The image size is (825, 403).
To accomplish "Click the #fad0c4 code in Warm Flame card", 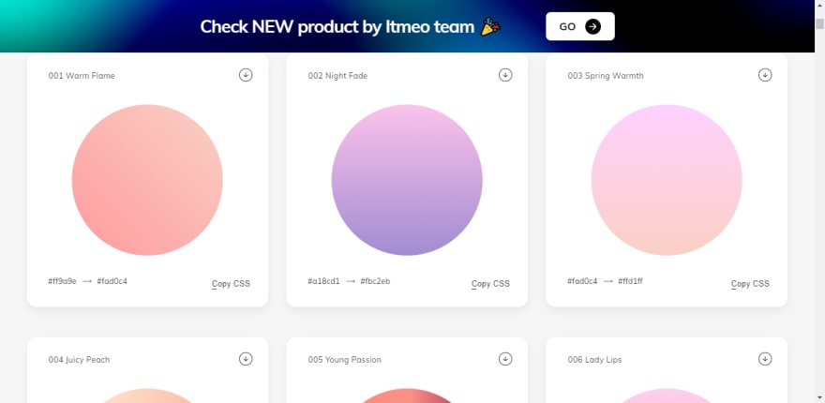I will point(112,281).
